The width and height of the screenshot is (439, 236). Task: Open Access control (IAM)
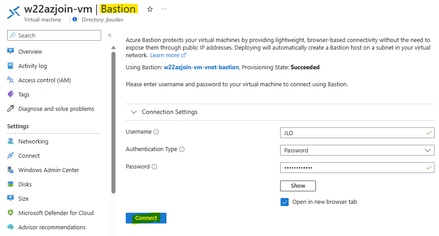[44, 80]
